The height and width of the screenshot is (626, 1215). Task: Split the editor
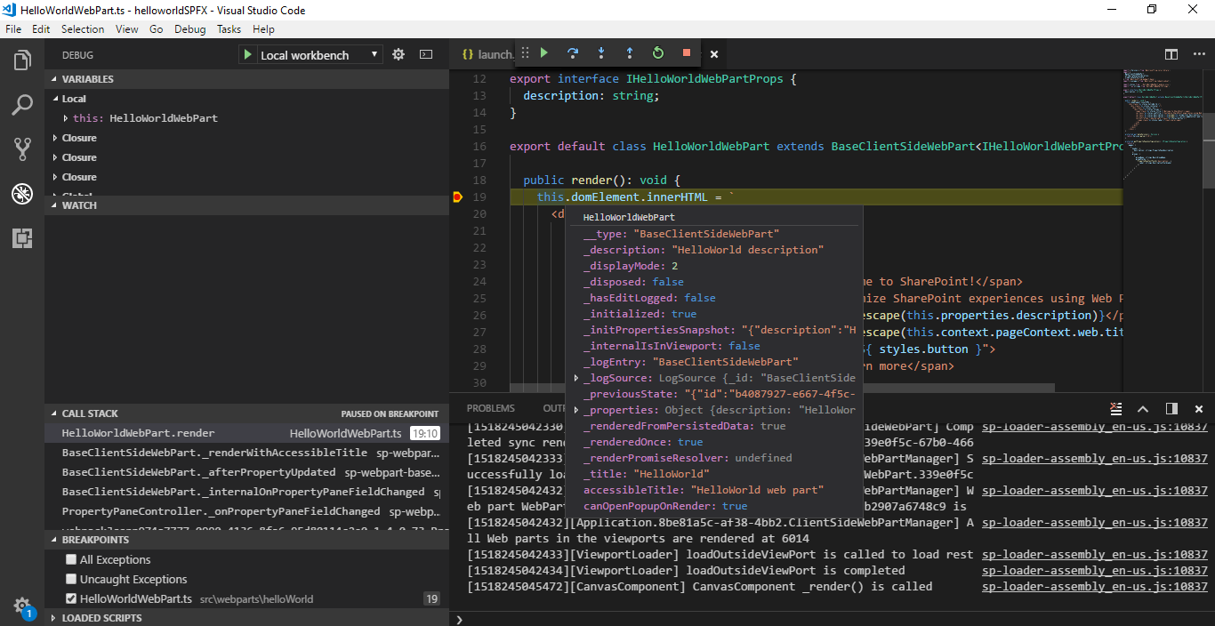click(x=1171, y=54)
